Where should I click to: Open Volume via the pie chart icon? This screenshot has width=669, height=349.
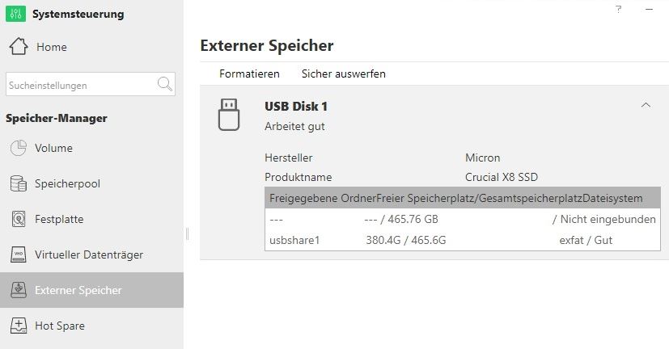[19, 148]
